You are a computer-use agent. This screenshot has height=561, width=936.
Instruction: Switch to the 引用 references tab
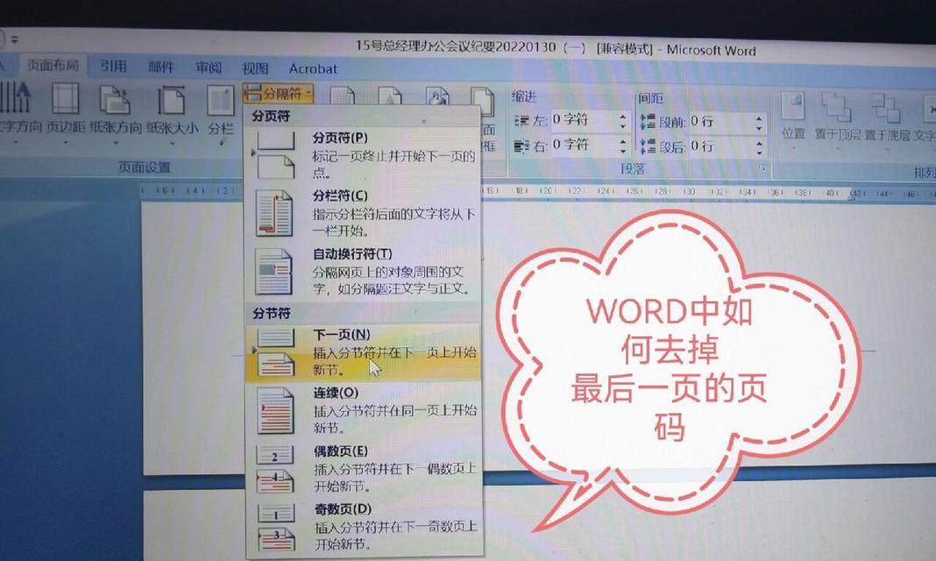(113, 66)
